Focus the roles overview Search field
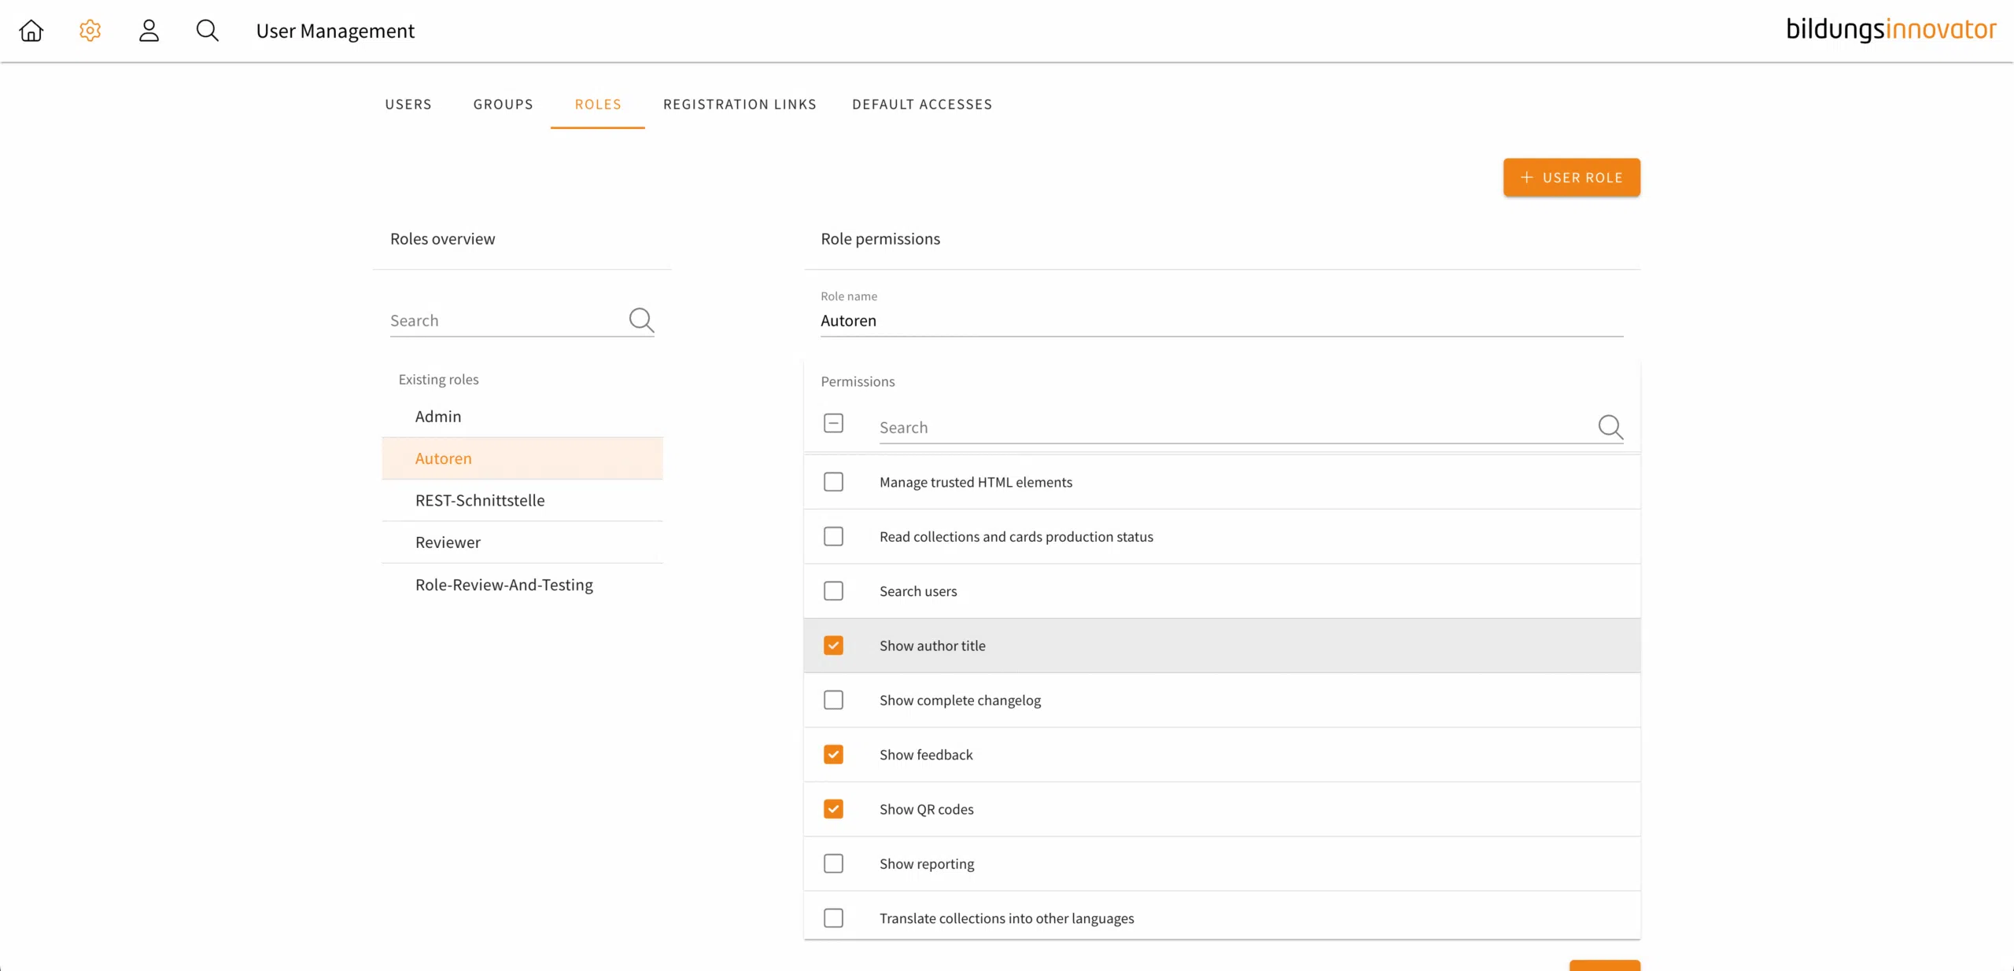The height and width of the screenshot is (971, 2014). (503, 321)
